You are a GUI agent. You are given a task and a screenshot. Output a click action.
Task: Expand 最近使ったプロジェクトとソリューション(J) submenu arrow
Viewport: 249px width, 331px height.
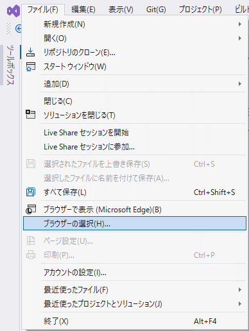click(x=240, y=304)
